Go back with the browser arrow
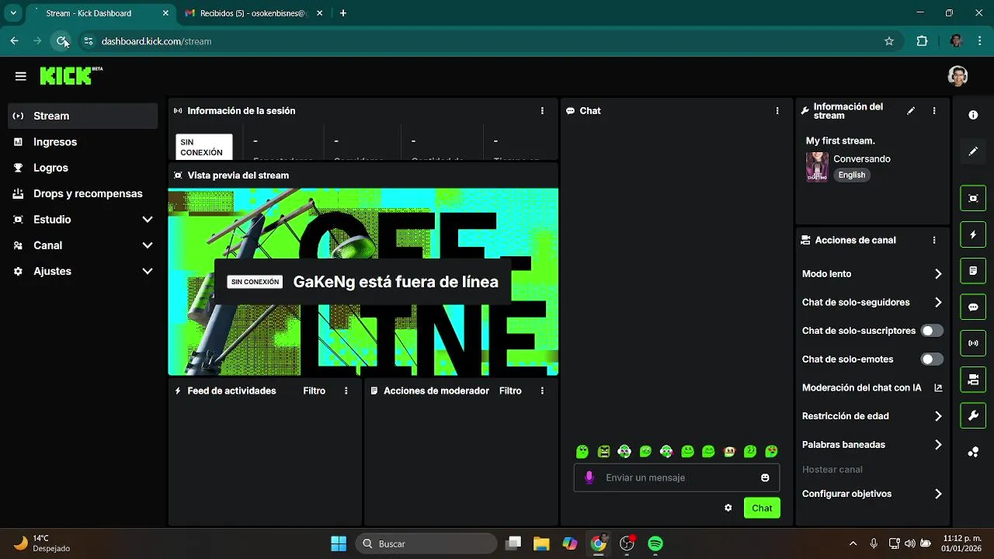Screen dimensions: 994x559 point(14,41)
